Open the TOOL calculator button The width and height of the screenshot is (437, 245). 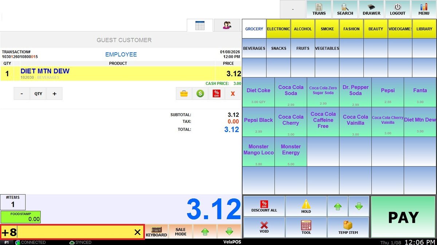pyautogui.click(x=306, y=227)
